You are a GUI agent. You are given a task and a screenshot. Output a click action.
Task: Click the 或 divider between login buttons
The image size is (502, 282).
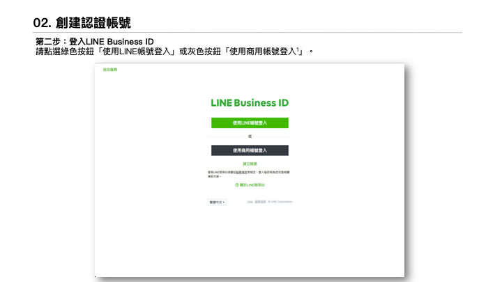click(250, 136)
